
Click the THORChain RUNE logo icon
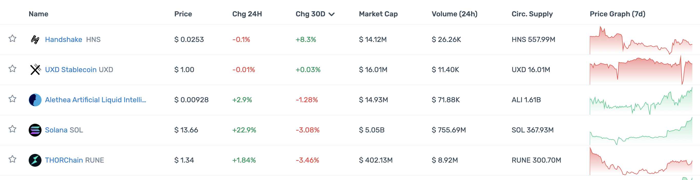[35, 160]
